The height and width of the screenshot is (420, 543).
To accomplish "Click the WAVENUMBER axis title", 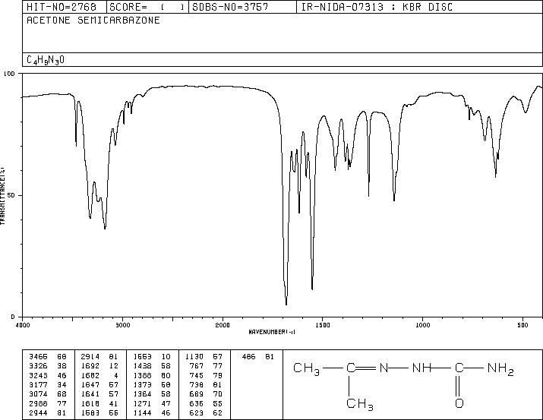I will 272,332.
